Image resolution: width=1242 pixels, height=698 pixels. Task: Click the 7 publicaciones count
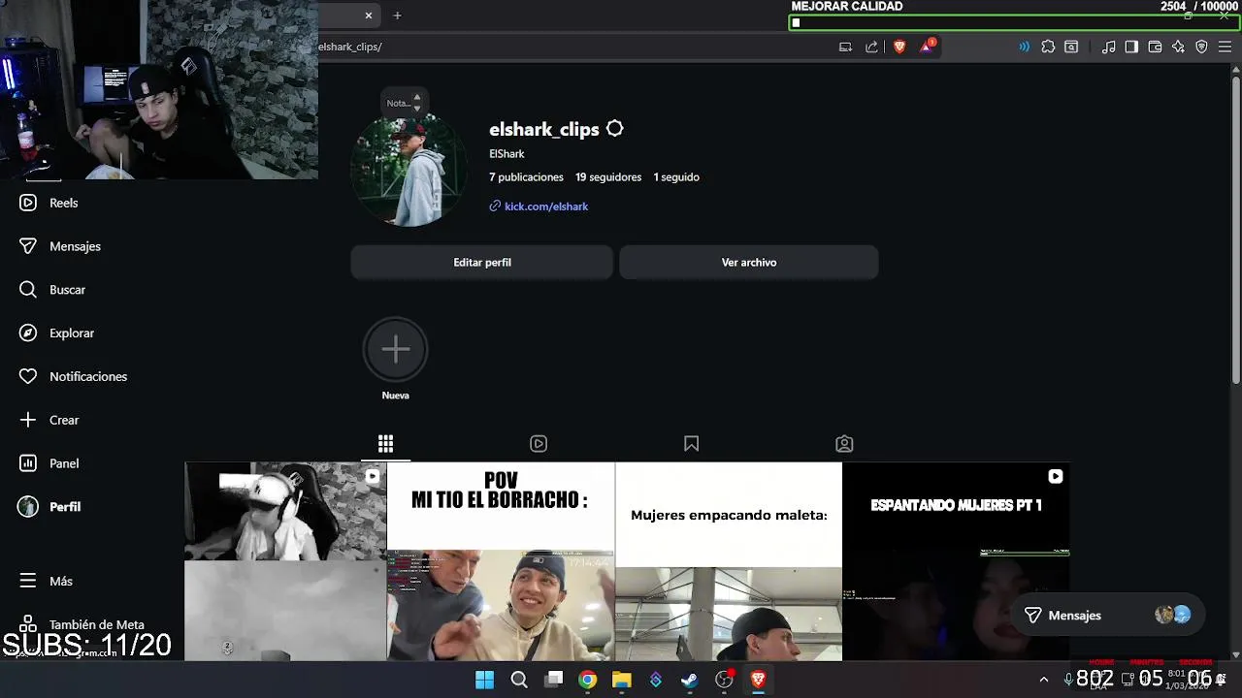click(526, 177)
